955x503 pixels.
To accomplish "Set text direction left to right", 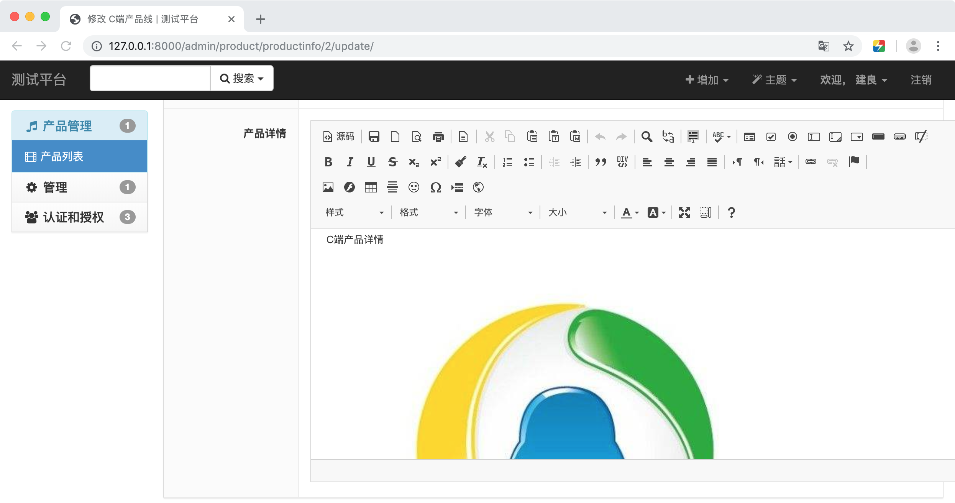I will pyautogui.click(x=737, y=162).
